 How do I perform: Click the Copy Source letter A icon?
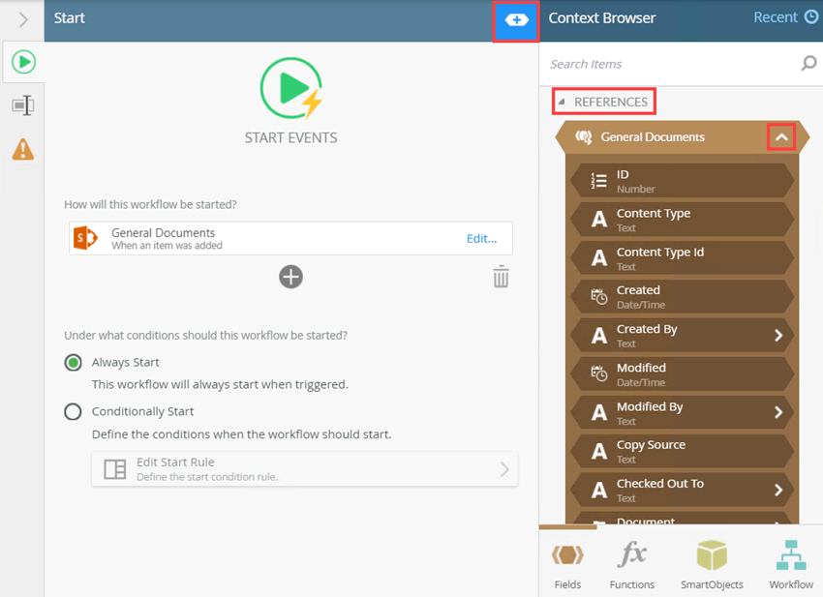pos(599,452)
